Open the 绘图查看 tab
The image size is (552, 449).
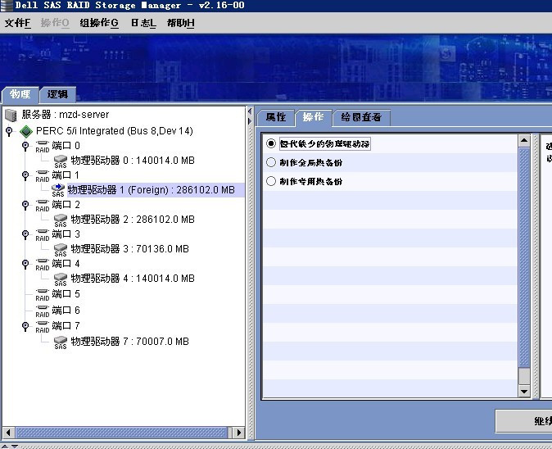361,117
